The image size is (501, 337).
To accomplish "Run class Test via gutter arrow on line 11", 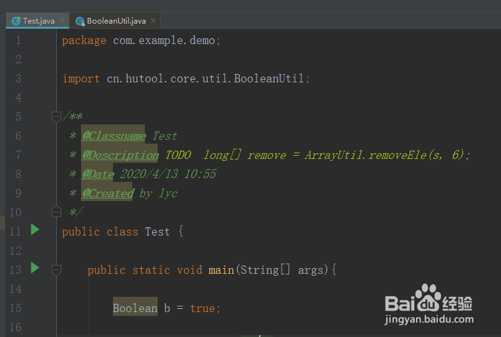I will [x=35, y=229].
